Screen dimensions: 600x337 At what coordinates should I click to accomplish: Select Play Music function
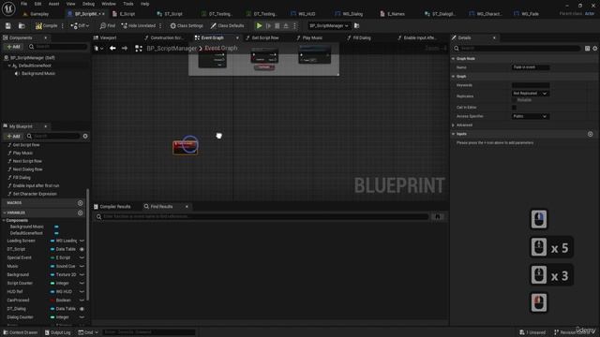click(x=22, y=153)
